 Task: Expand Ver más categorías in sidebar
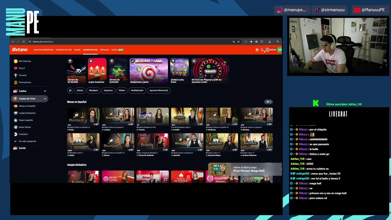click(25, 141)
